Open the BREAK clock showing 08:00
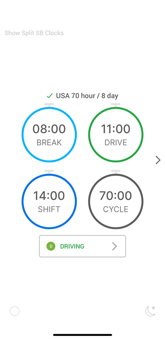 click(x=49, y=134)
